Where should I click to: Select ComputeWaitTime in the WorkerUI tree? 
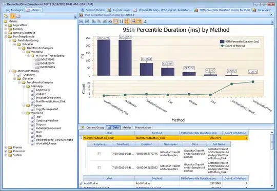coord(47,121)
